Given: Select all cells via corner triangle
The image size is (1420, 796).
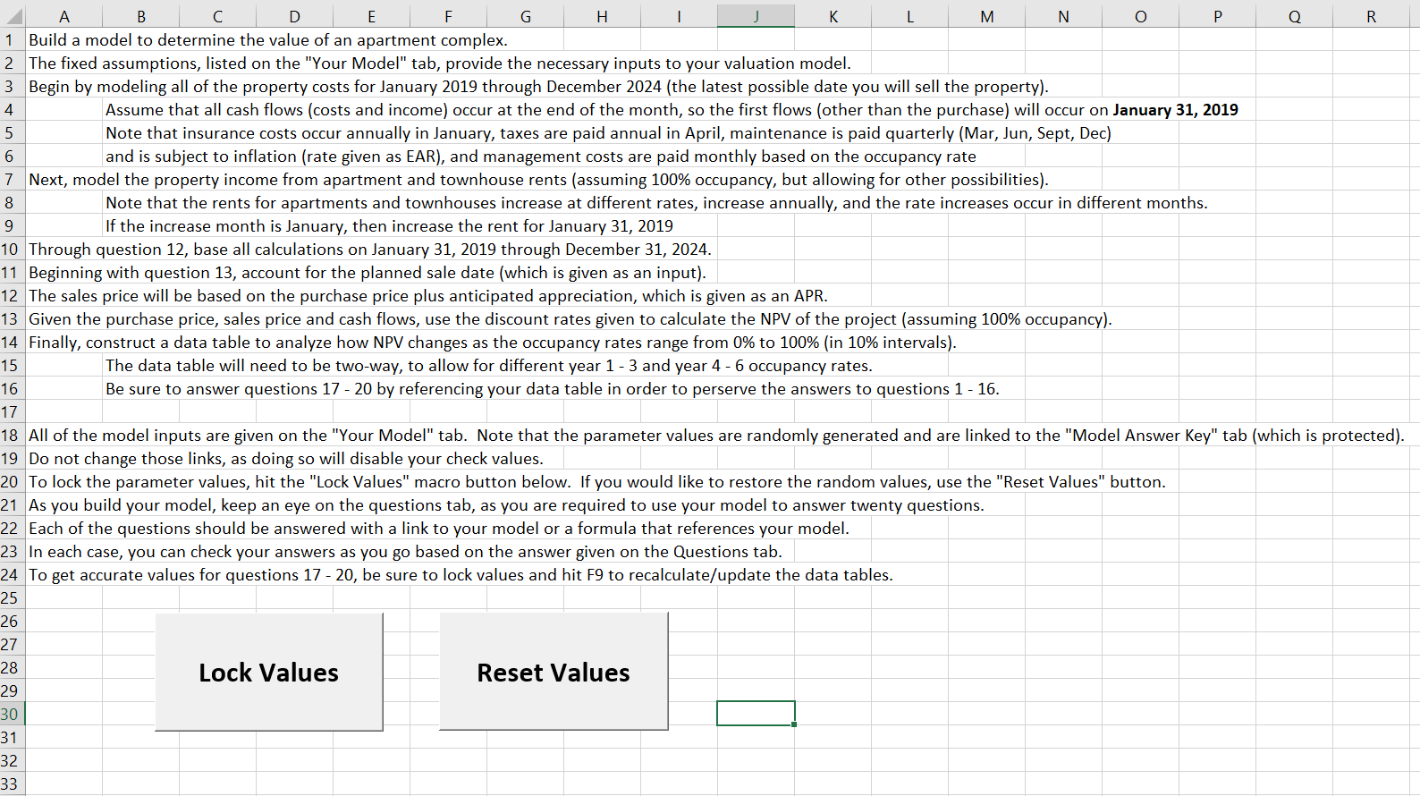Looking at the screenshot, I should pos(13,16).
